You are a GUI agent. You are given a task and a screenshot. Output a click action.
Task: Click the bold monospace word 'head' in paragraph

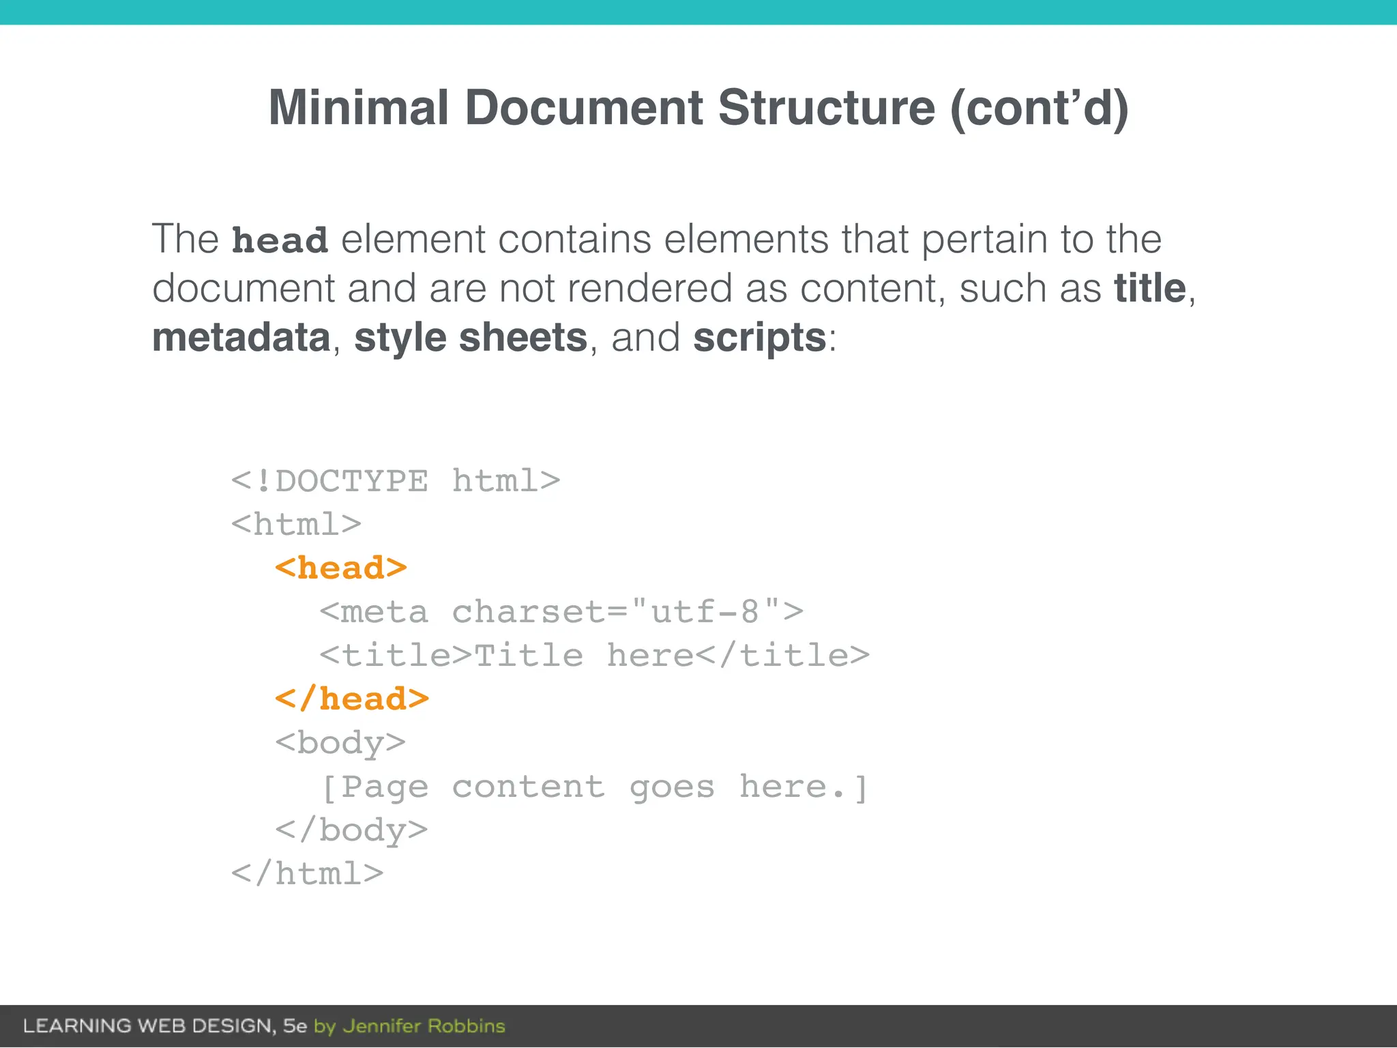click(280, 239)
